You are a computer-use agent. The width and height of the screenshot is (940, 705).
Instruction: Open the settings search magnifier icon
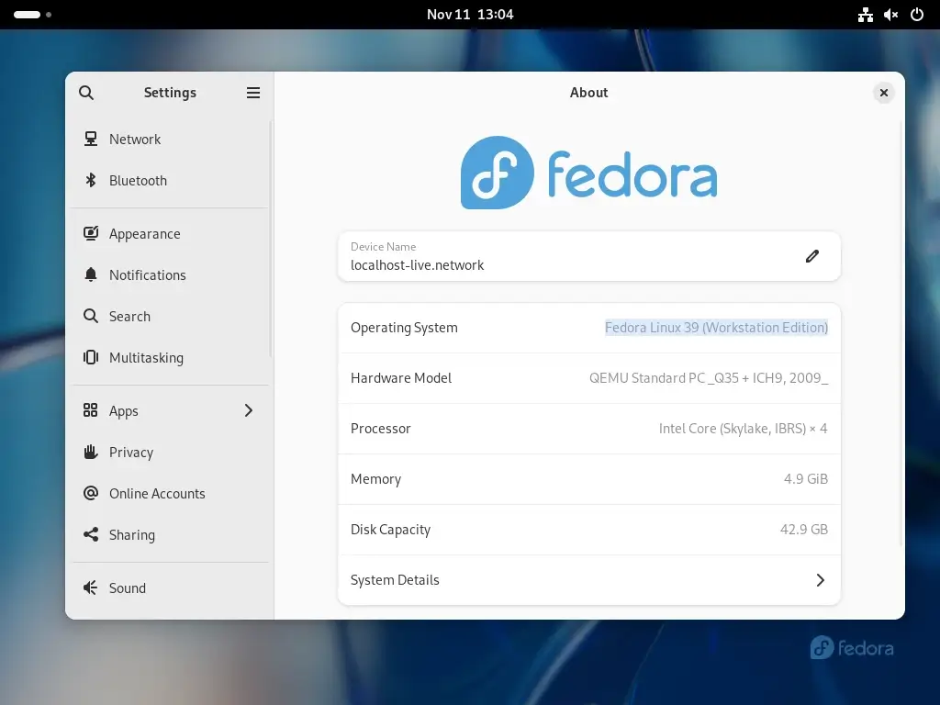(86, 93)
